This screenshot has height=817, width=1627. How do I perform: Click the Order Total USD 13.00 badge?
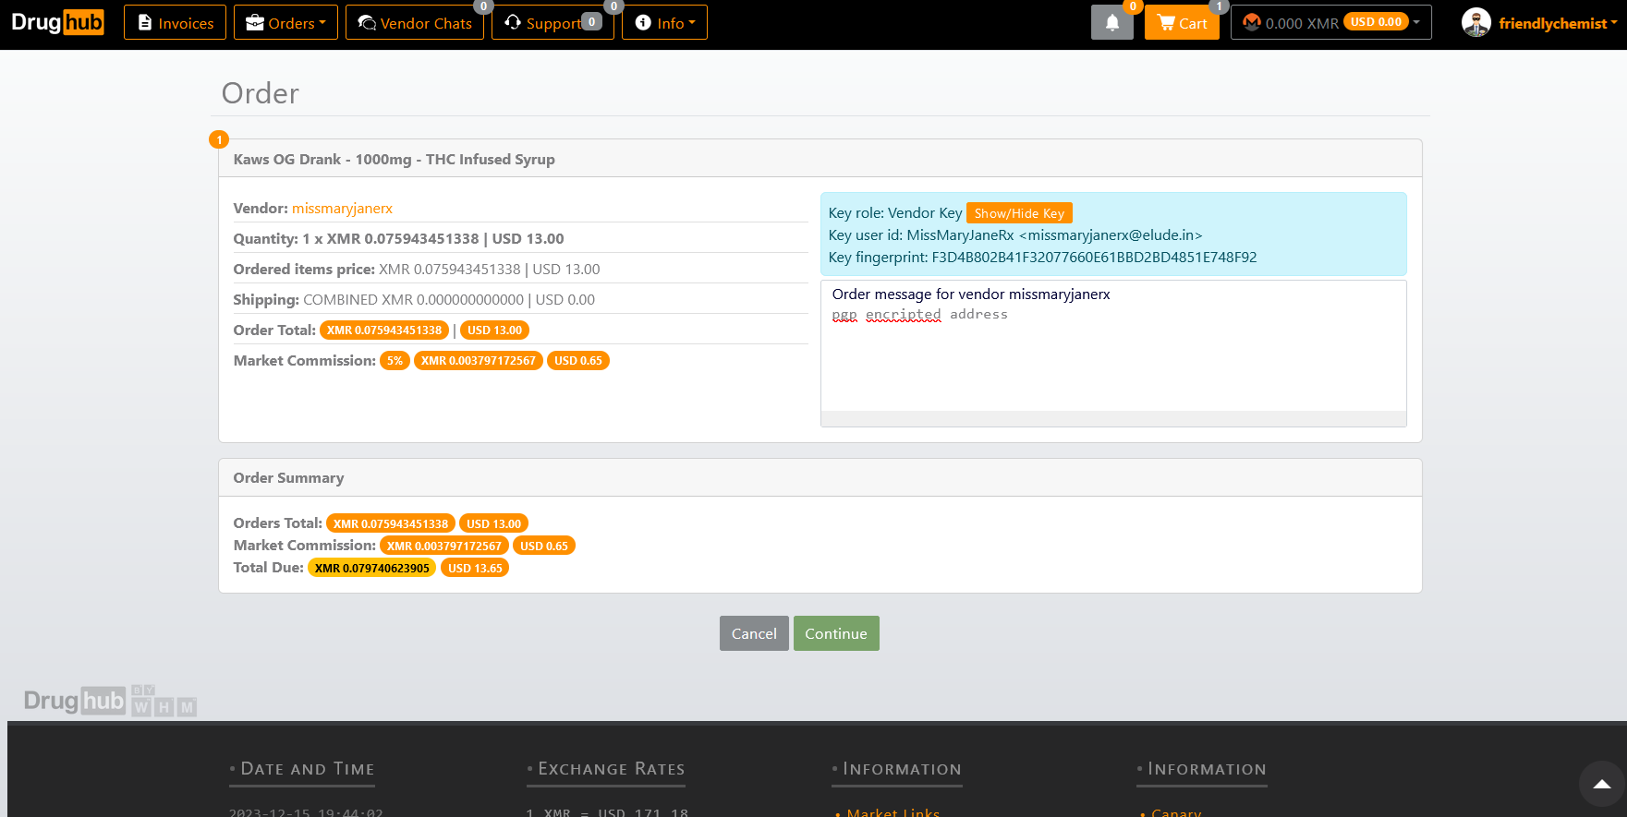[494, 330]
